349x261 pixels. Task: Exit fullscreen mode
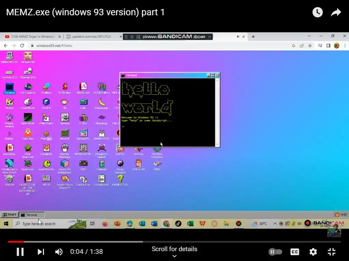(332, 252)
